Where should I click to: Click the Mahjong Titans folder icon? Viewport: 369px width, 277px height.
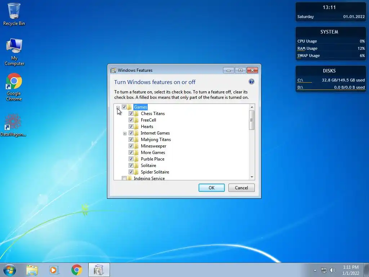pos(136,140)
